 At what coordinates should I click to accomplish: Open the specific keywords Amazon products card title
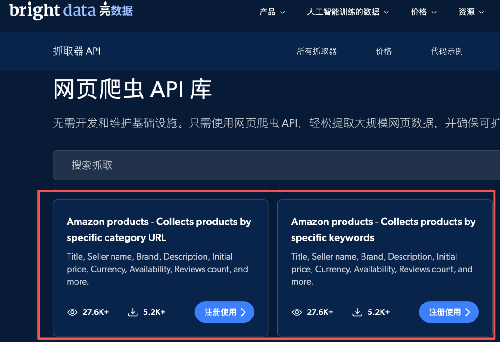(383, 229)
